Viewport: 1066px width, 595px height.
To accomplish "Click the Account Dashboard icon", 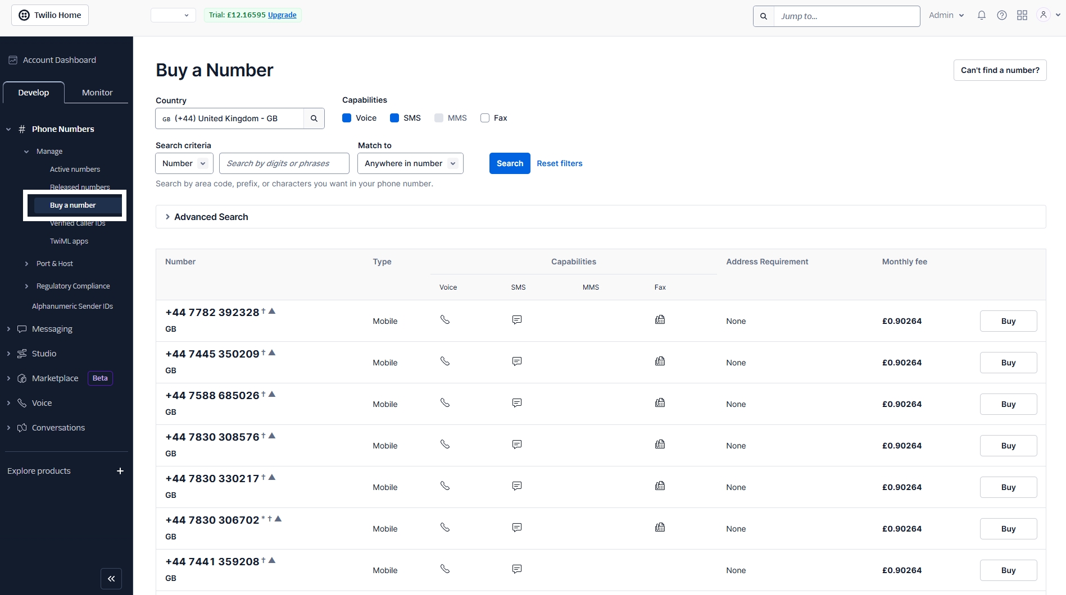I will coord(13,60).
